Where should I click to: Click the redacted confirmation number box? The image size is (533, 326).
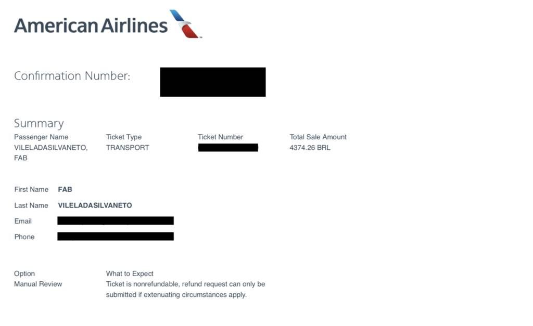coord(213,82)
